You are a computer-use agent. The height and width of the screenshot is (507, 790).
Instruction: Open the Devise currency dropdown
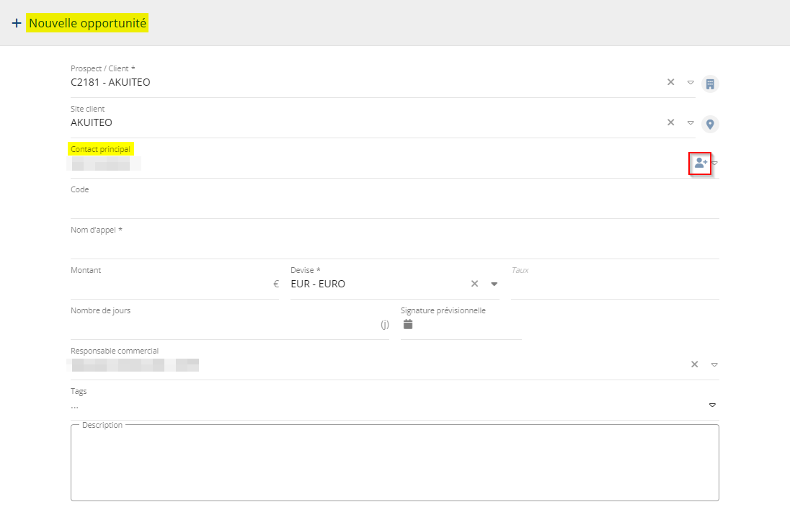(x=494, y=284)
